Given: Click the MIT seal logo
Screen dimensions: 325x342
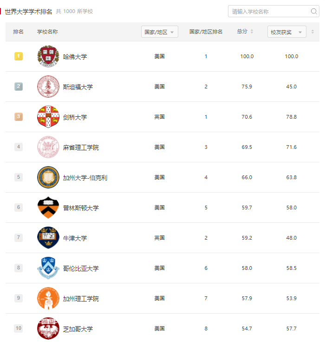Looking at the screenshot, I should pos(48,147).
